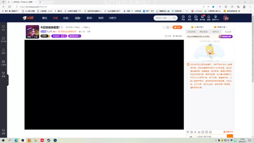254x143 pixels.
Task: Click the emoji smiley icon in chat toolbar
Action: (x=188, y=132)
